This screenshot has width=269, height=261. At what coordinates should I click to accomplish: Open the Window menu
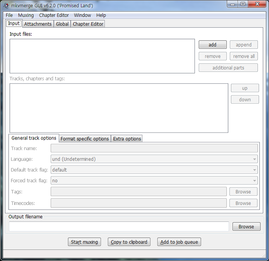click(83, 15)
